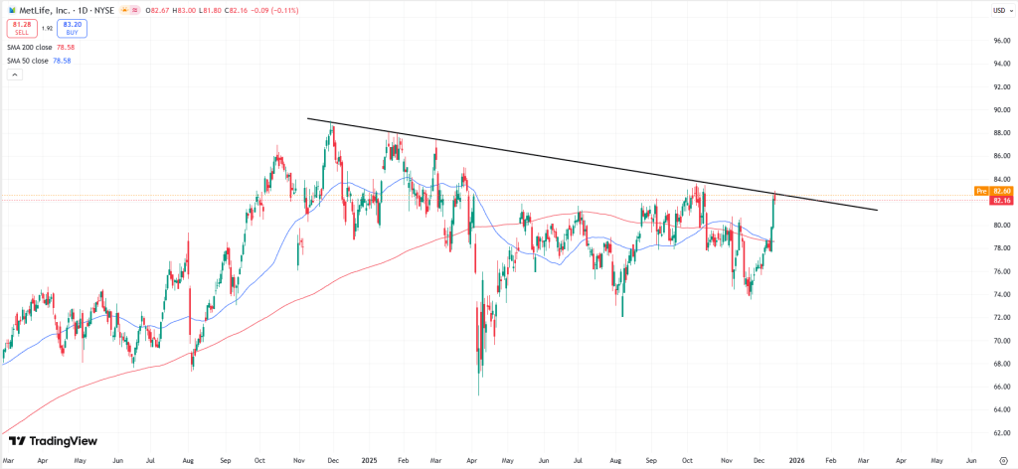Click the MetLife logo icon beside the title
The height and width of the screenshot is (469, 1018).
click(x=12, y=9)
